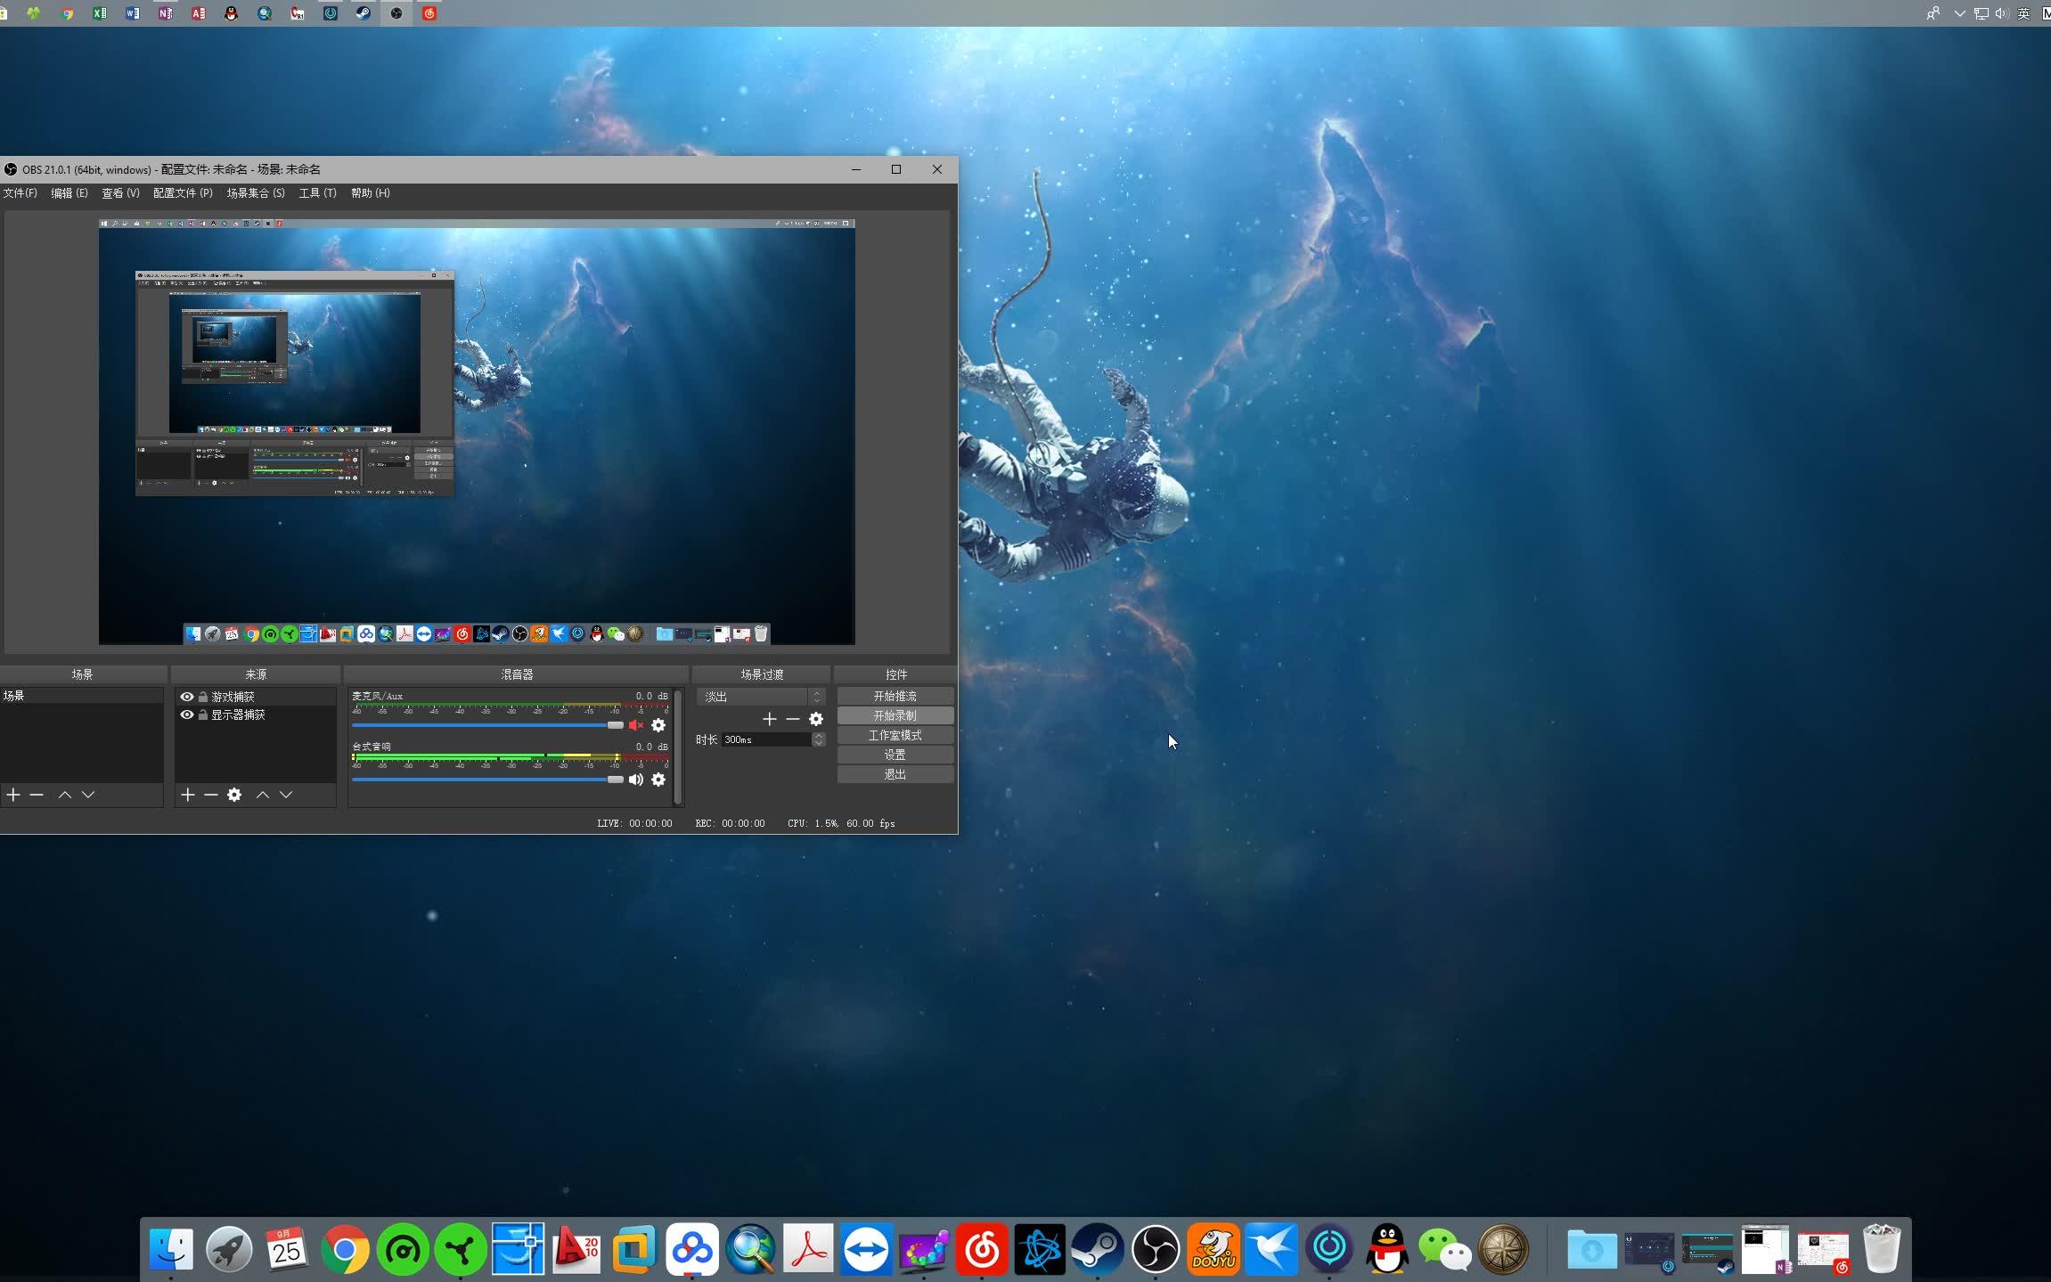Remove transition with minus in 场景过渡
Image resolution: width=2051 pixels, height=1282 pixels.
(x=793, y=719)
